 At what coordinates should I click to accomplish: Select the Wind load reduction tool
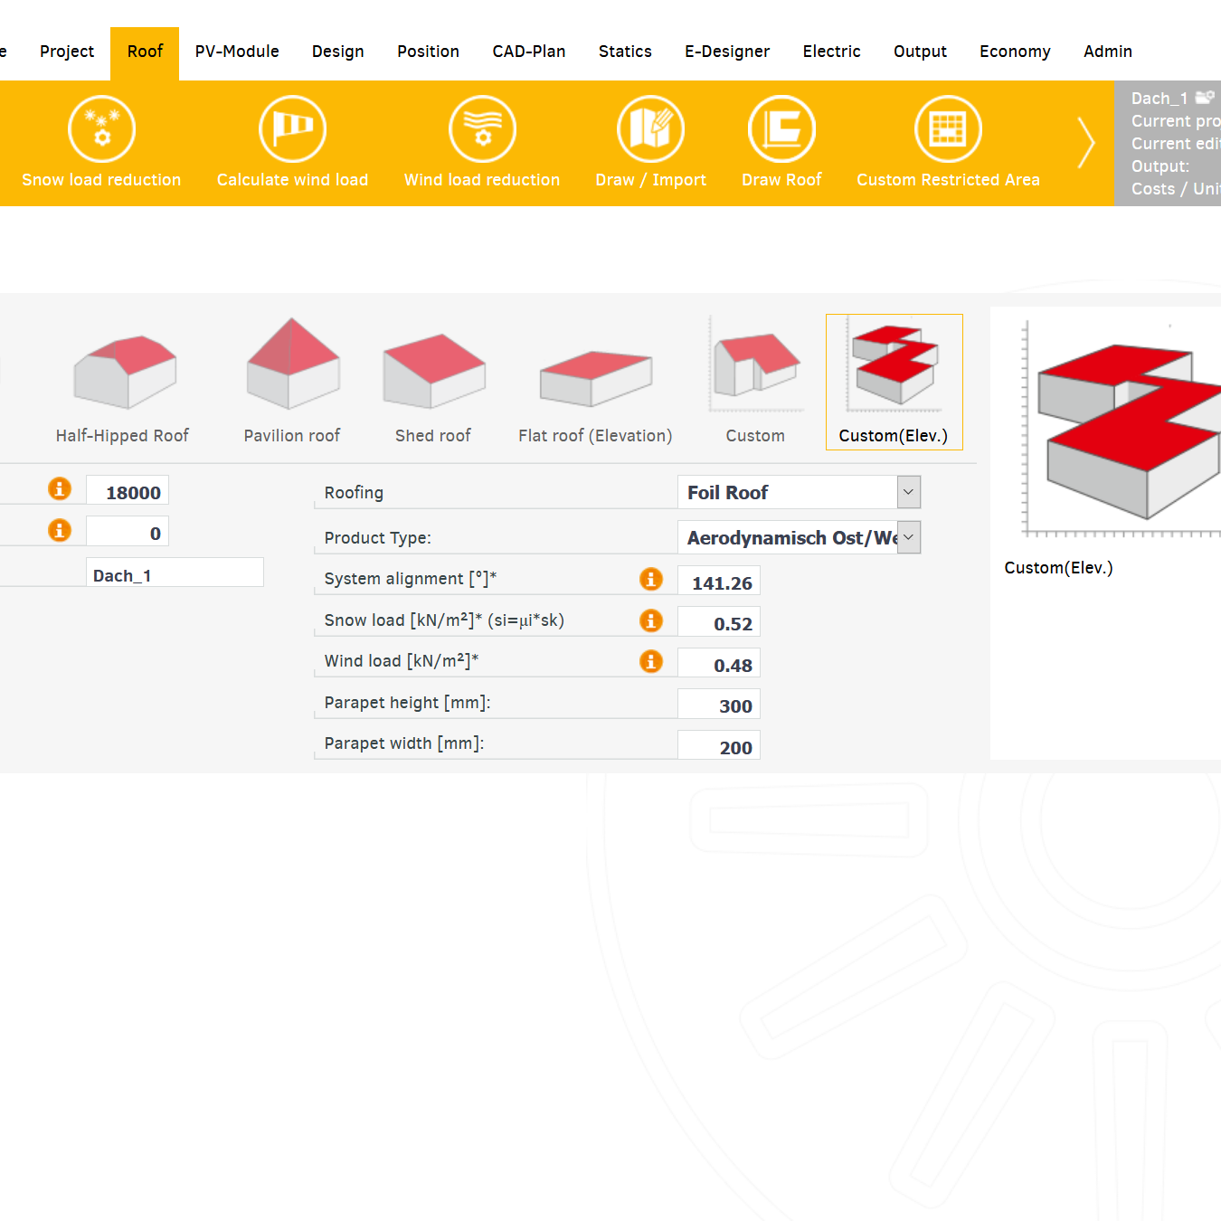coord(482,128)
